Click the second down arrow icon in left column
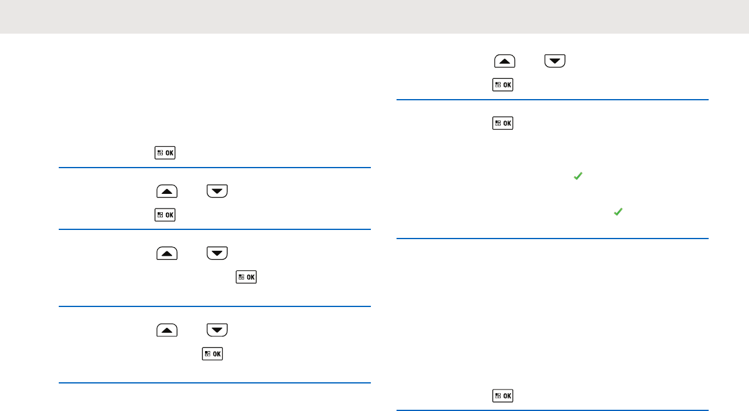The height and width of the screenshot is (411, 749). click(x=217, y=253)
